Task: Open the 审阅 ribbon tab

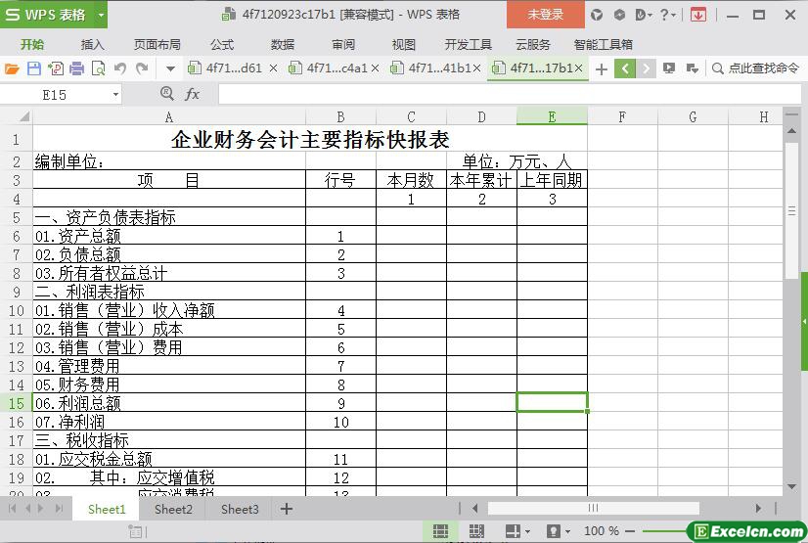Action: coord(343,45)
